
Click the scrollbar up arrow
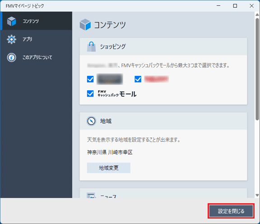pos(257,14)
